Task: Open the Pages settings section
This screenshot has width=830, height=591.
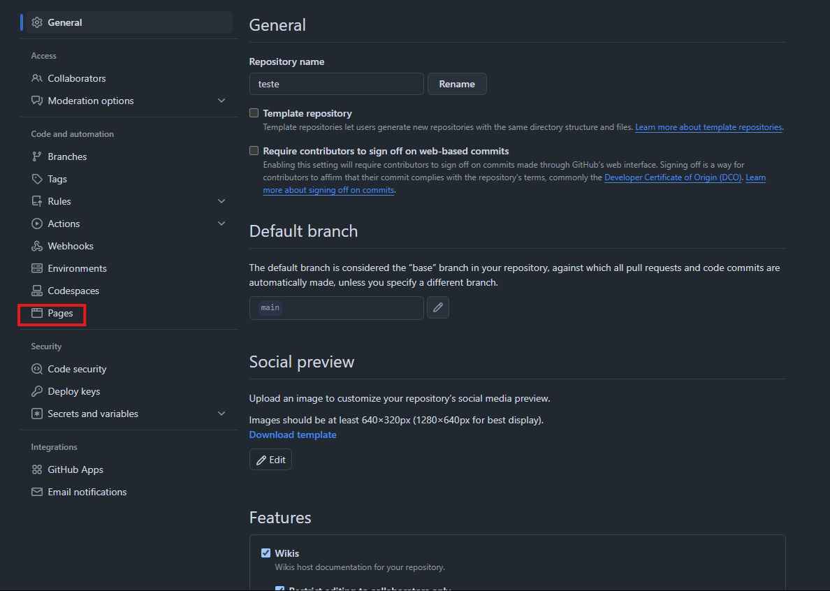Action: [x=129, y=313]
